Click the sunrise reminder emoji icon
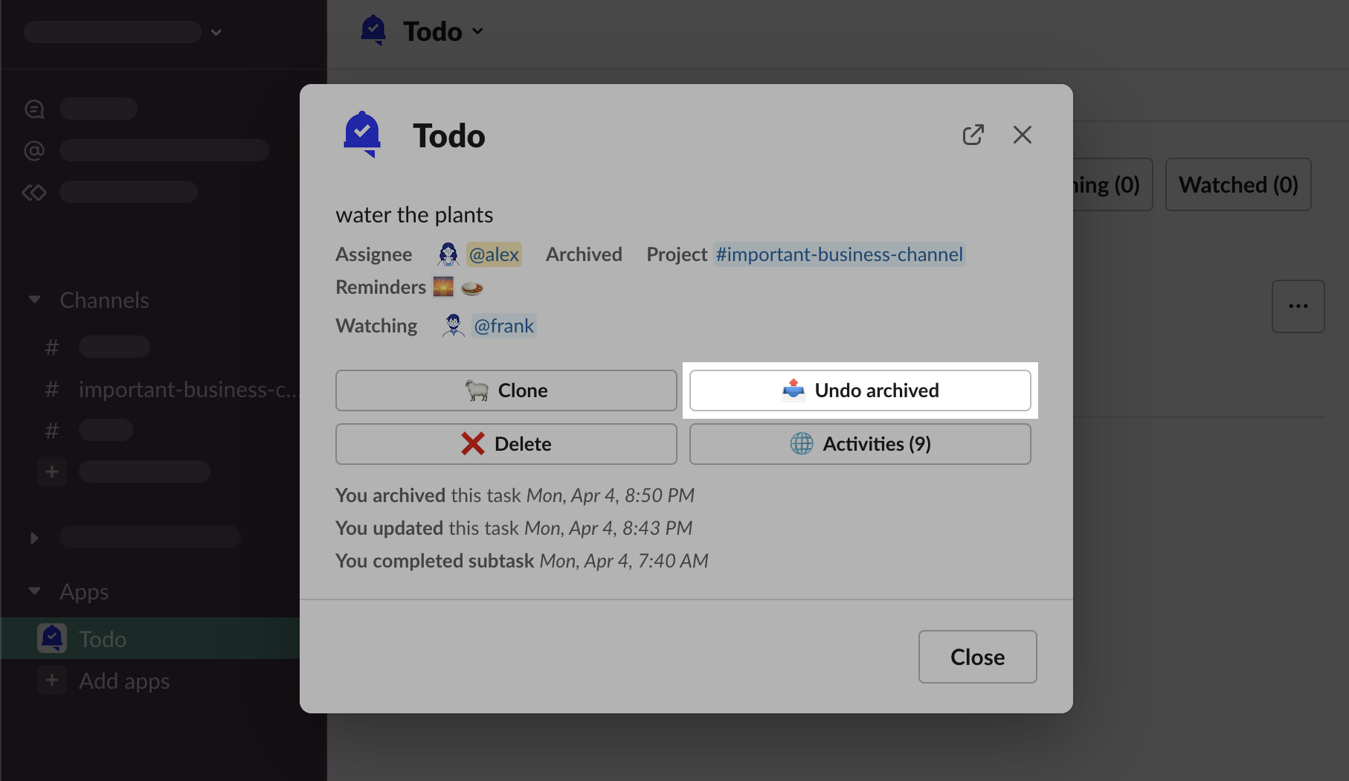Image resolution: width=1349 pixels, height=781 pixels. click(443, 287)
